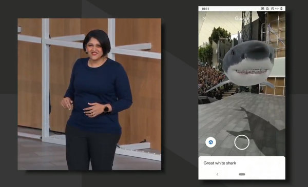Tap the 10:11 clock in status bar
This screenshot has width=308, height=187.
[205, 9]
